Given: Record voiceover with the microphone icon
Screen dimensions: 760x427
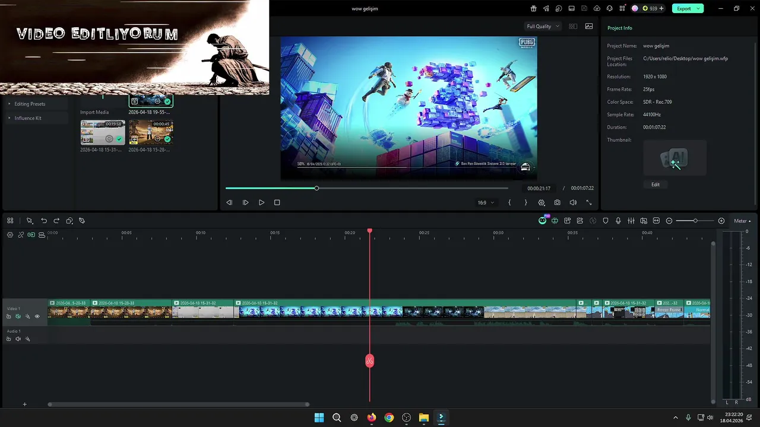Looking at the screenshot, I should [618, 221].
